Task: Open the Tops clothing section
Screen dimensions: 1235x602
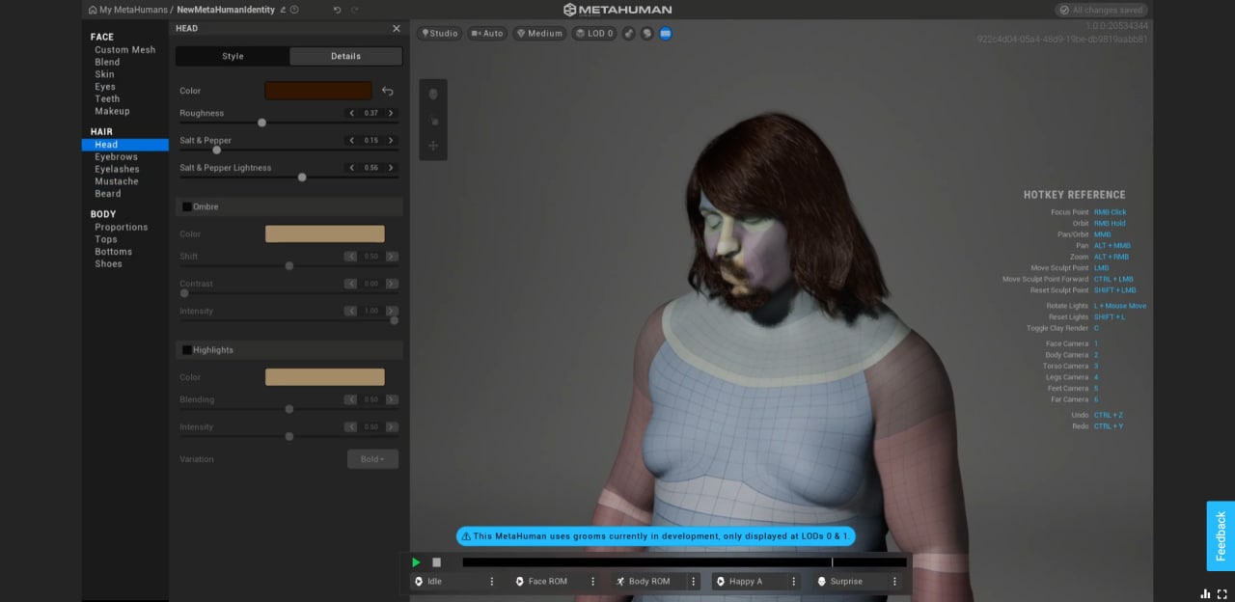Action: click(x=106, y=239)
